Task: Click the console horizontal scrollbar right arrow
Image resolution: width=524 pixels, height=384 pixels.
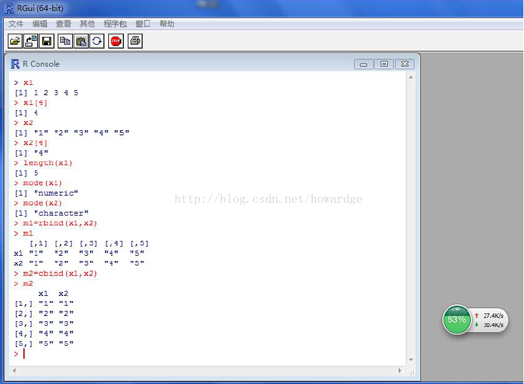Action: 400,370
